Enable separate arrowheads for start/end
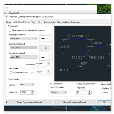This screenshot has height=114, width=114. (10, 30)
